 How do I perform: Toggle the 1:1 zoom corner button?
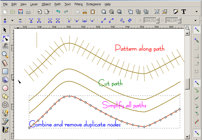(187, 28)
